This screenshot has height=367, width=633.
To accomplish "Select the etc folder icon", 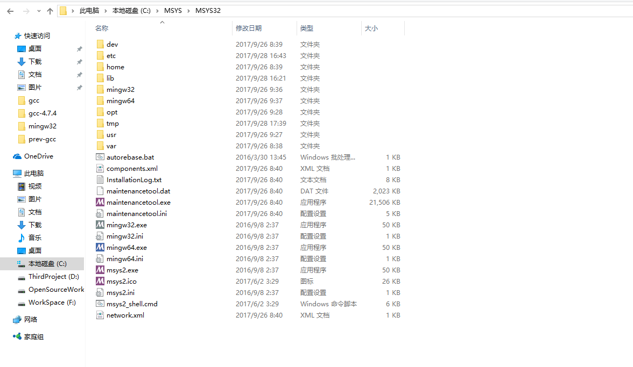I will [x=100, y=55].
